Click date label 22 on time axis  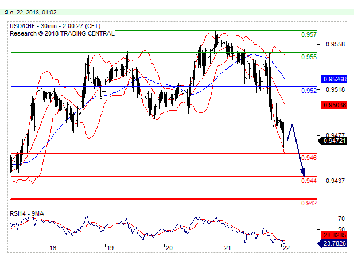pos(286,248)
